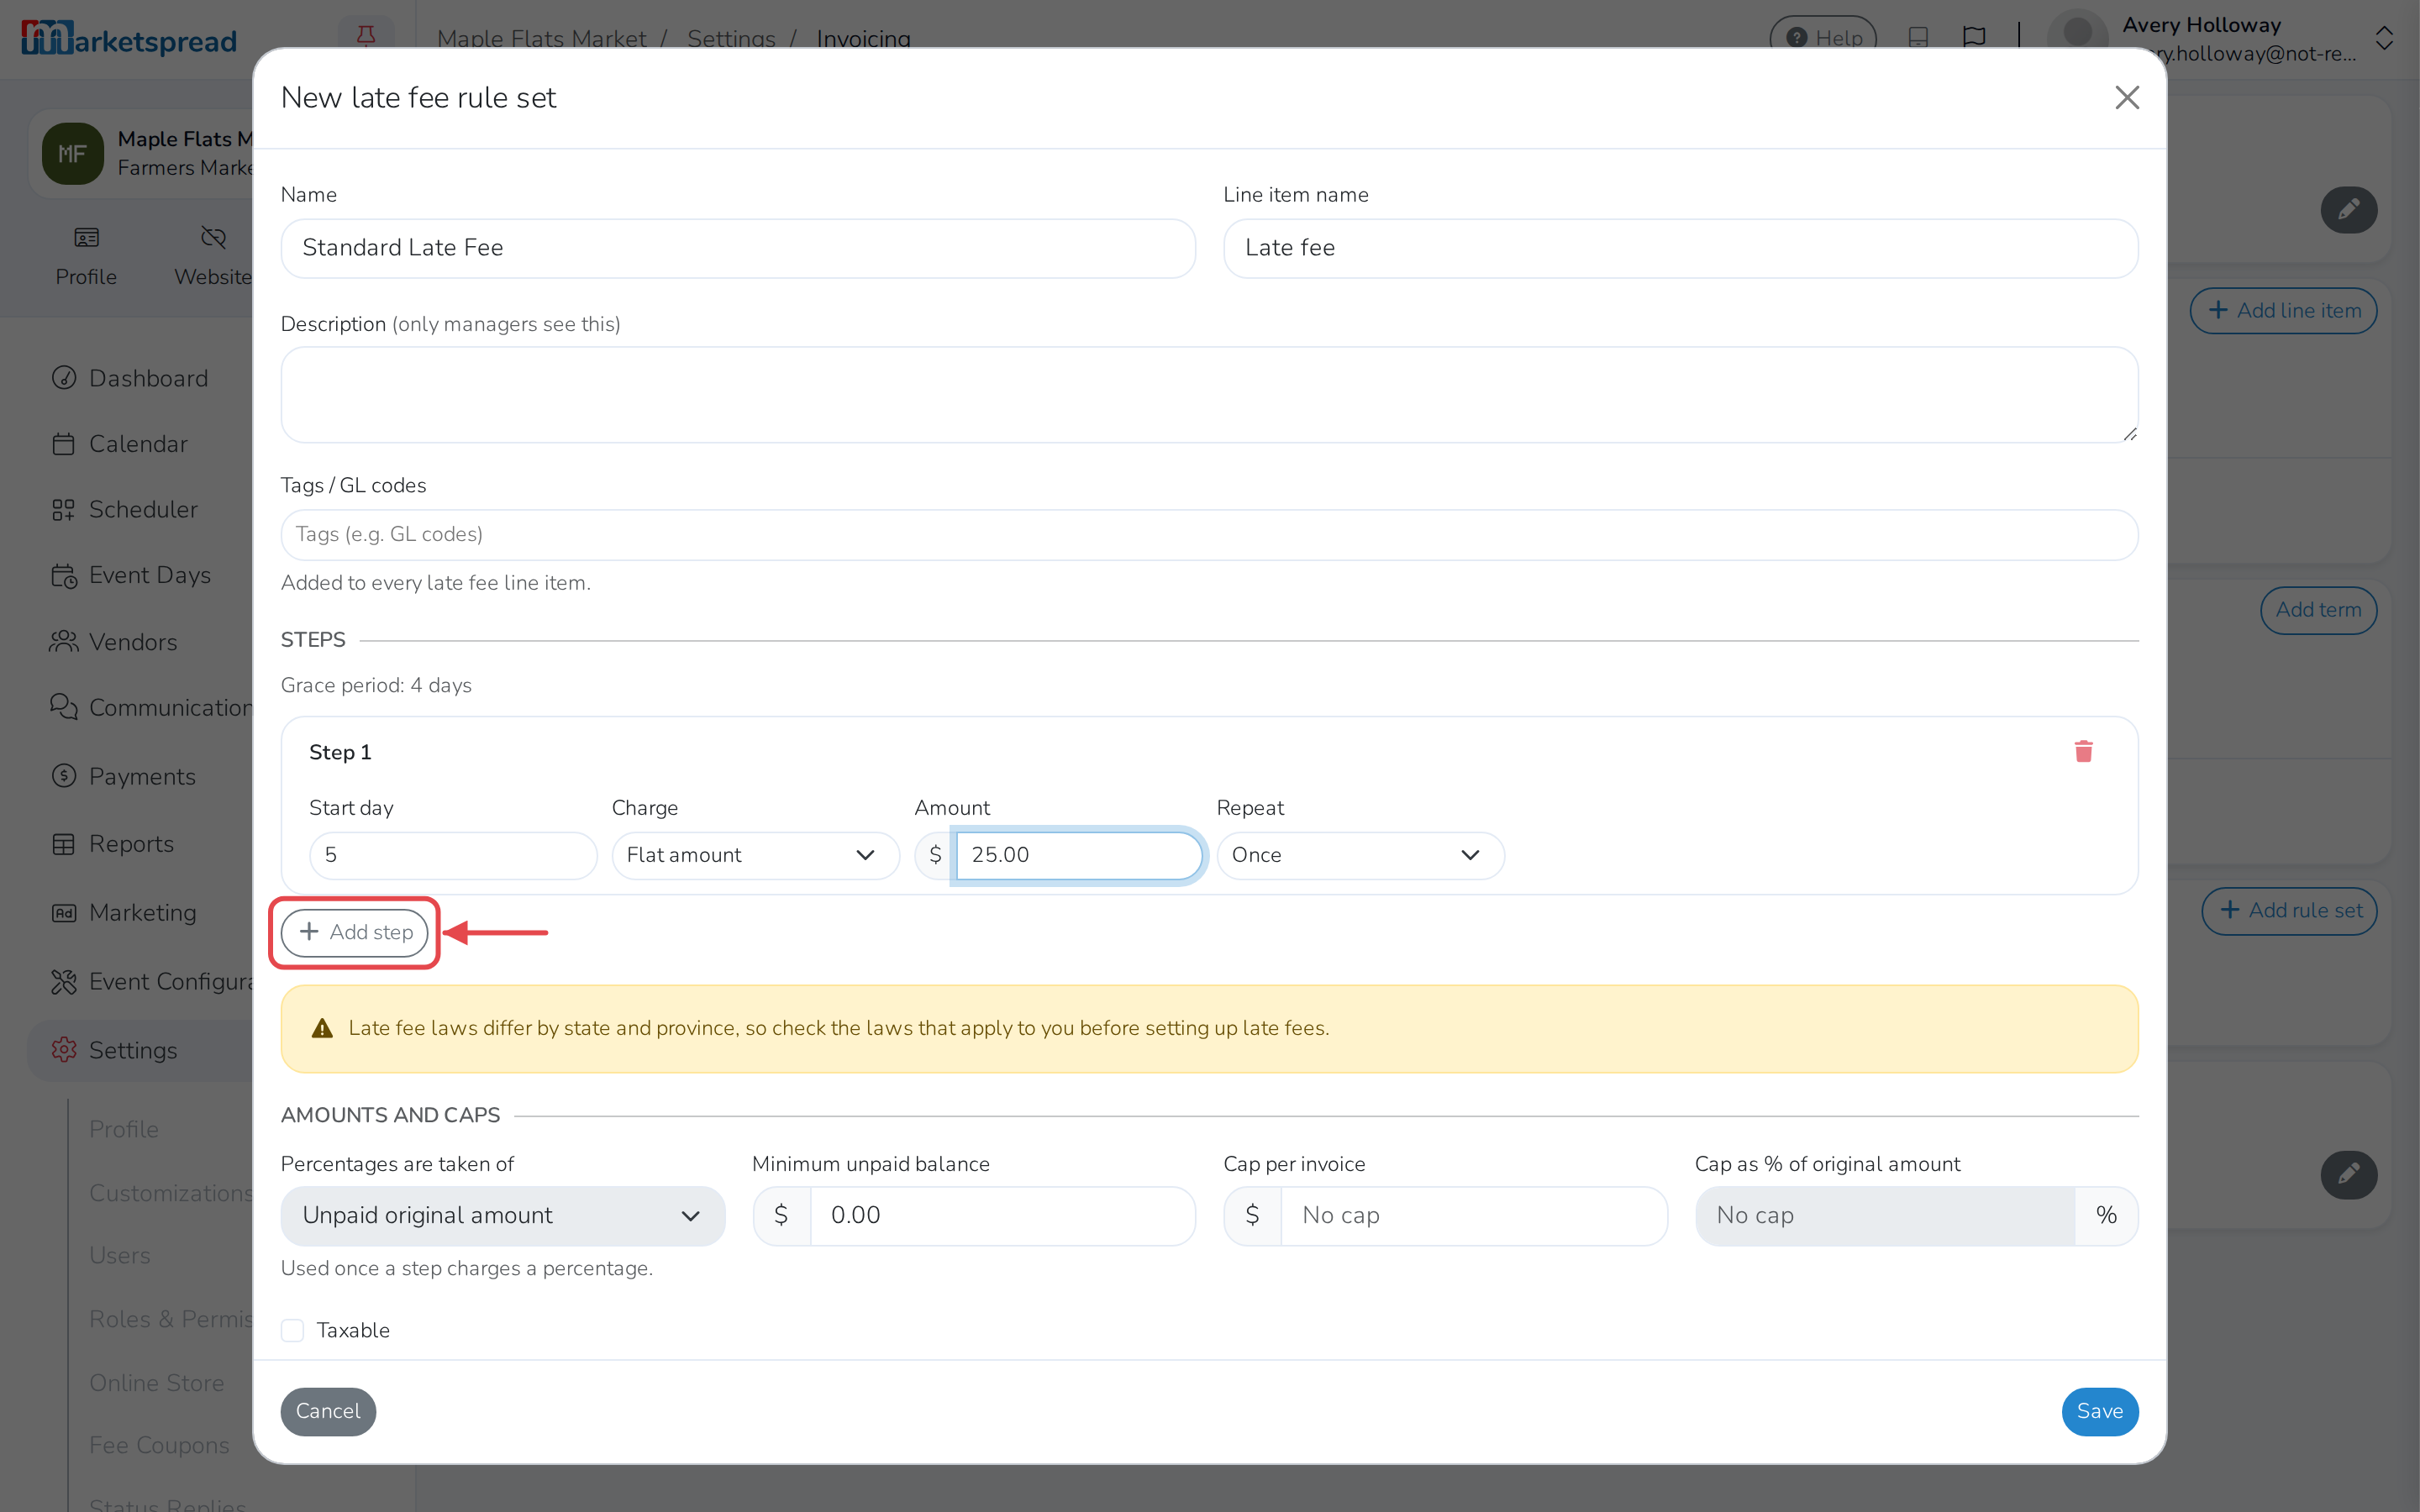Go to Vendors in the sidebar
Image resolution: width=2420 pixels, height=1512 pixels.
(133, 642)
